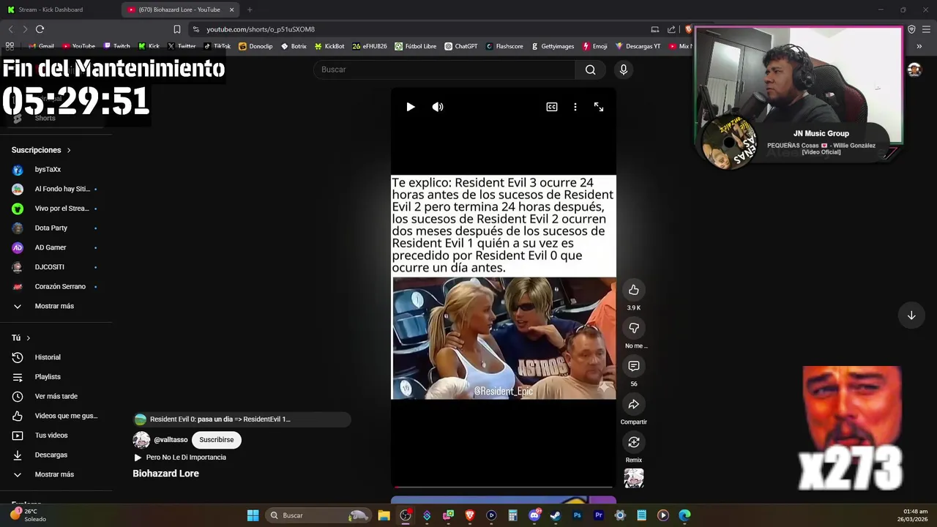Focus the Buscar search field
Viewport: 937px width, 527px height.
point(444,70)
